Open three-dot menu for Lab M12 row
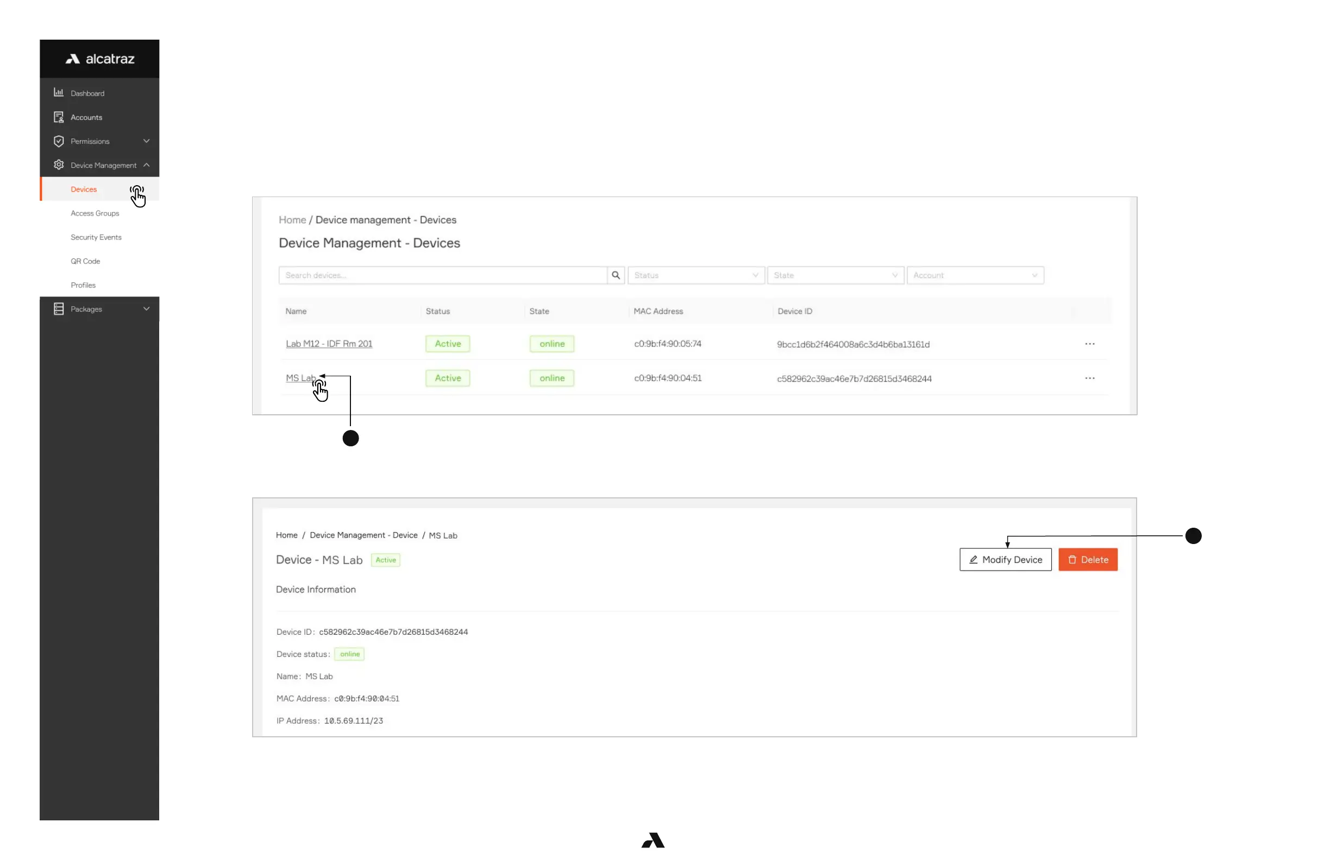1330x860 pixels. coord(1090,344)
